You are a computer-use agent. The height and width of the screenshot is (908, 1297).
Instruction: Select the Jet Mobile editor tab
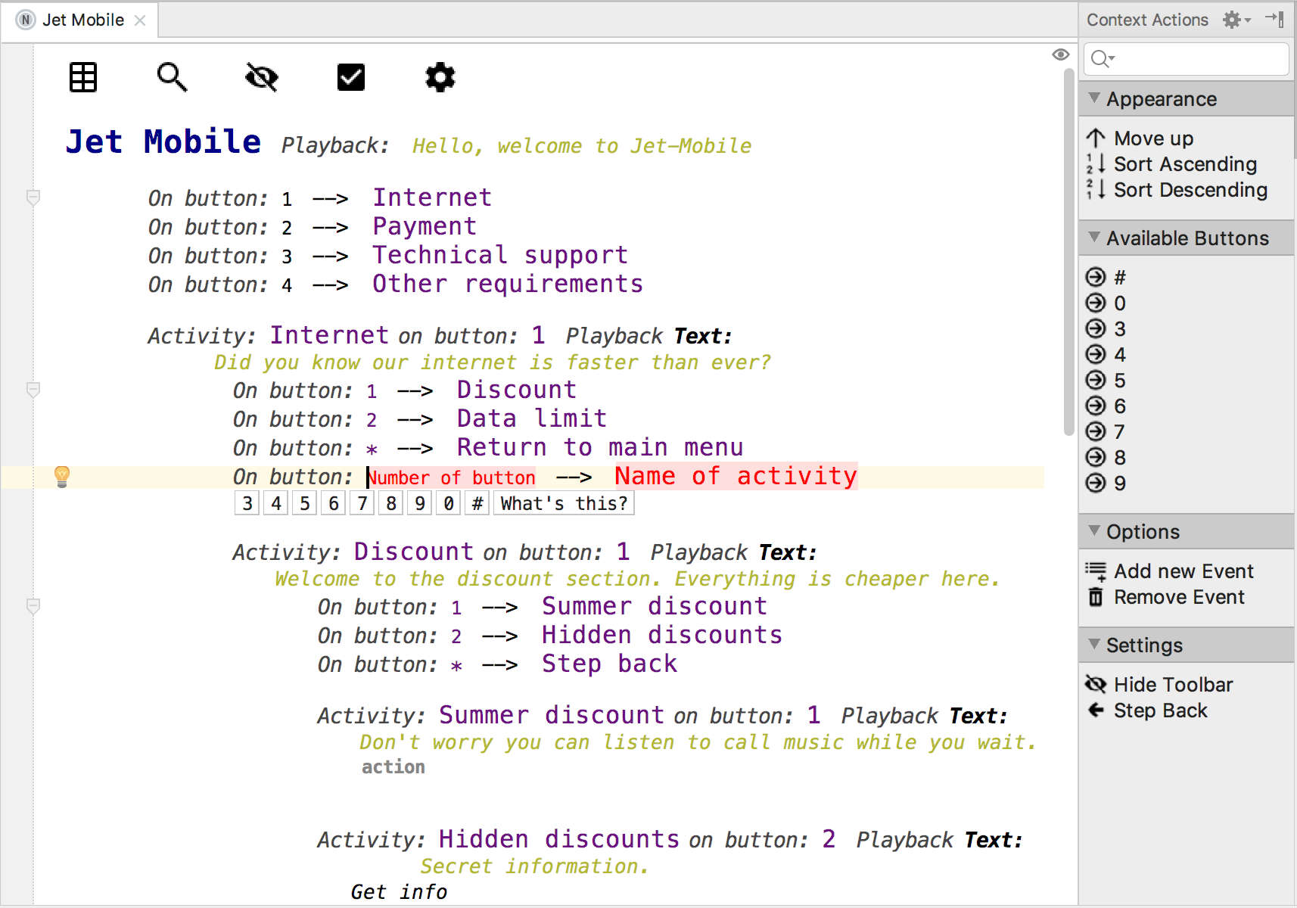82,20
